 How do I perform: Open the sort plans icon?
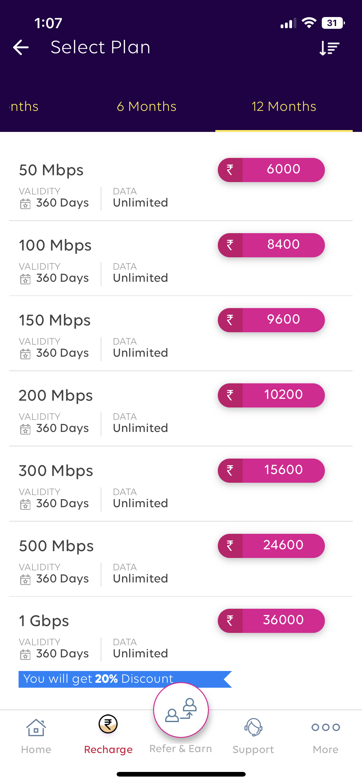(x=329, y=48)
